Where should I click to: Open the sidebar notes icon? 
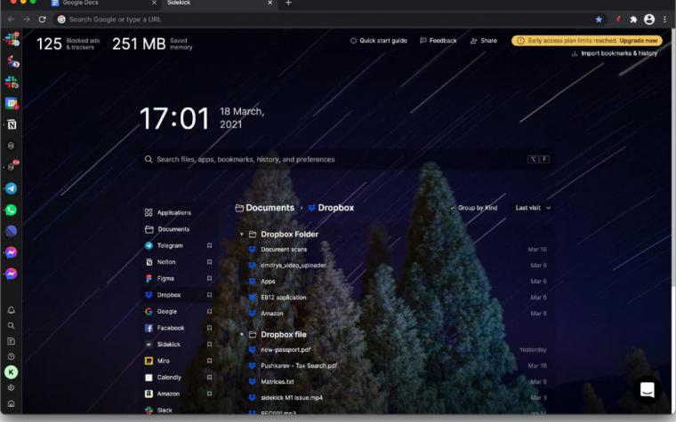[12, 341]
